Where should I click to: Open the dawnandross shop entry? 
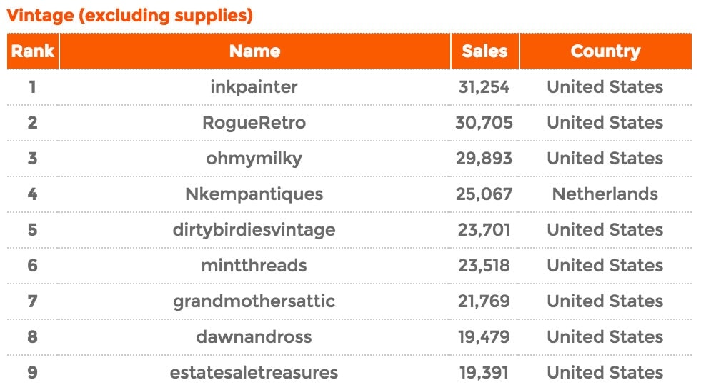click(254, 337)
